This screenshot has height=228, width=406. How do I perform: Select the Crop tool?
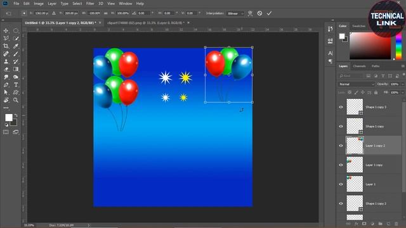6,46
